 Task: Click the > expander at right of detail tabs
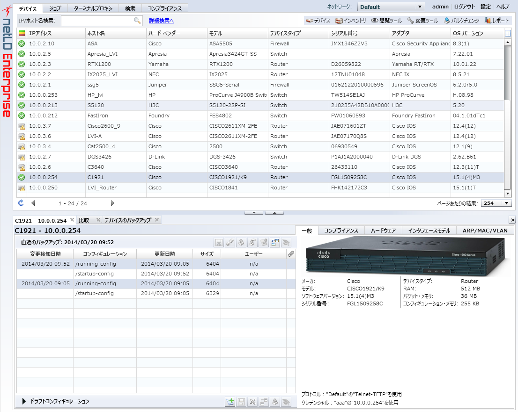tap(512, 220)
